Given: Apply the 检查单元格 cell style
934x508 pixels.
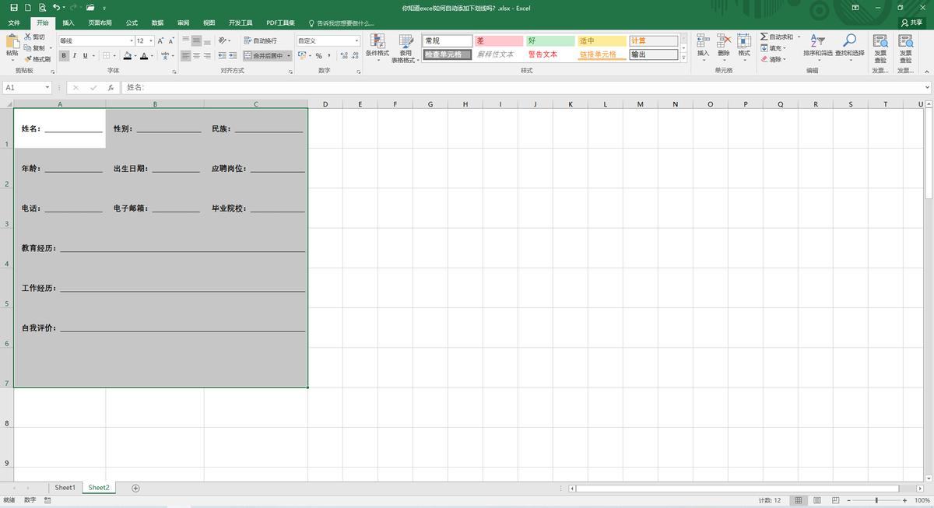Looking at the screenshot, I should coord(446,54).
